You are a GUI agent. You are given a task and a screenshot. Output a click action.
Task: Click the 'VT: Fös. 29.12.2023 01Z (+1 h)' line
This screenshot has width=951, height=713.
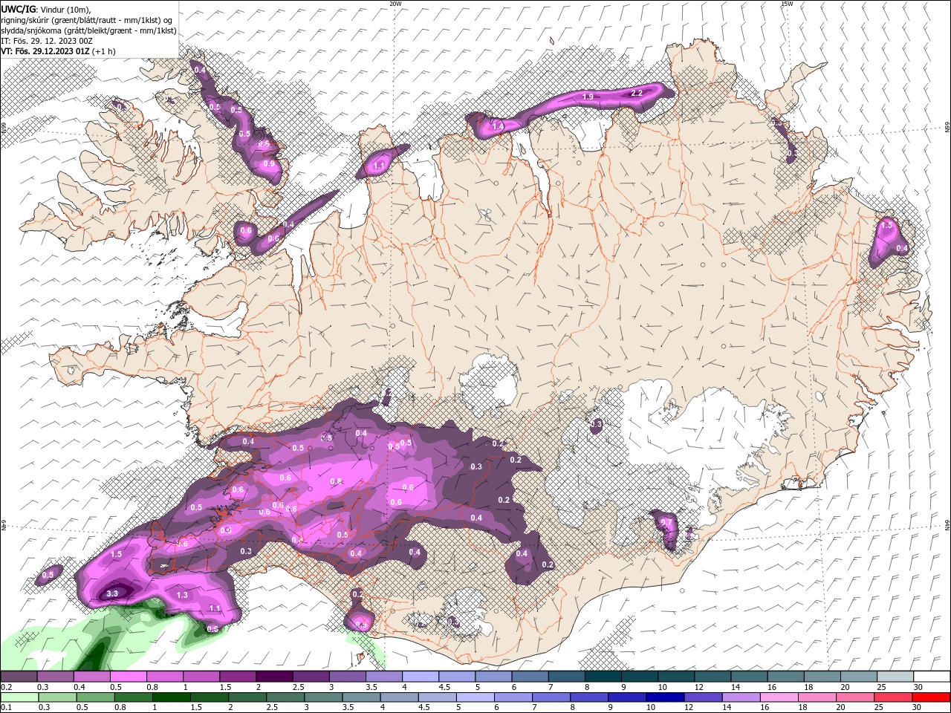tap(58, 51)
